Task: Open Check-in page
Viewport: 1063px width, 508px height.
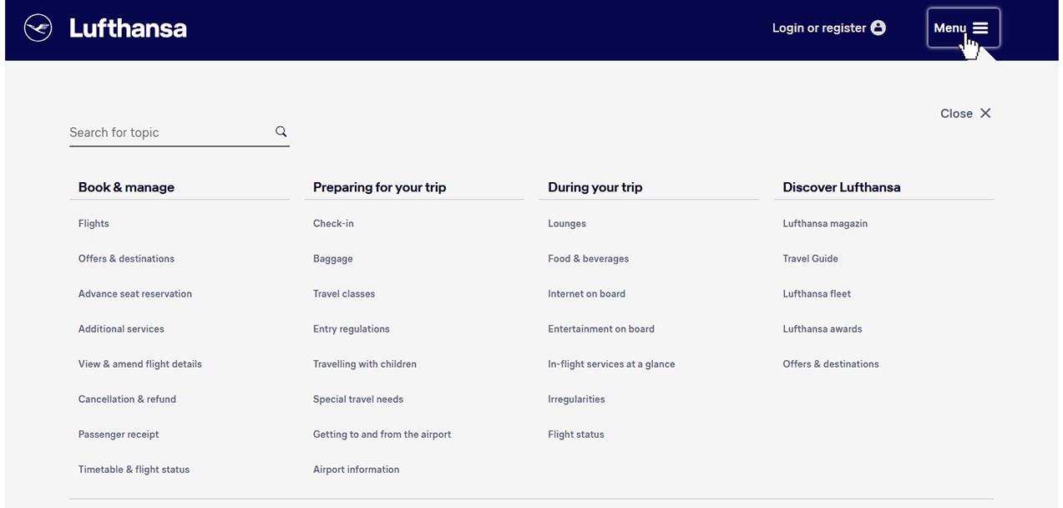Action: pyautogui.click(x=333, y=224)
